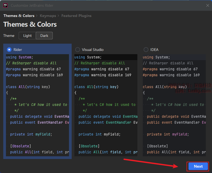212x173 pixels.
Task: Click arrow separator before Featured Plugins
Action: point(59,16)
